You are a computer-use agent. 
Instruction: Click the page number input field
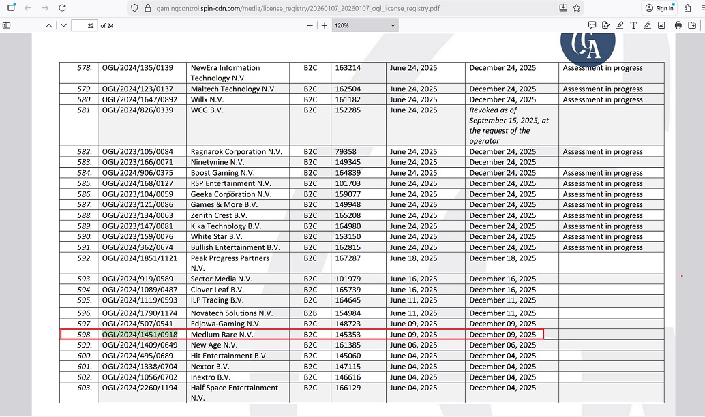point(84,25)
